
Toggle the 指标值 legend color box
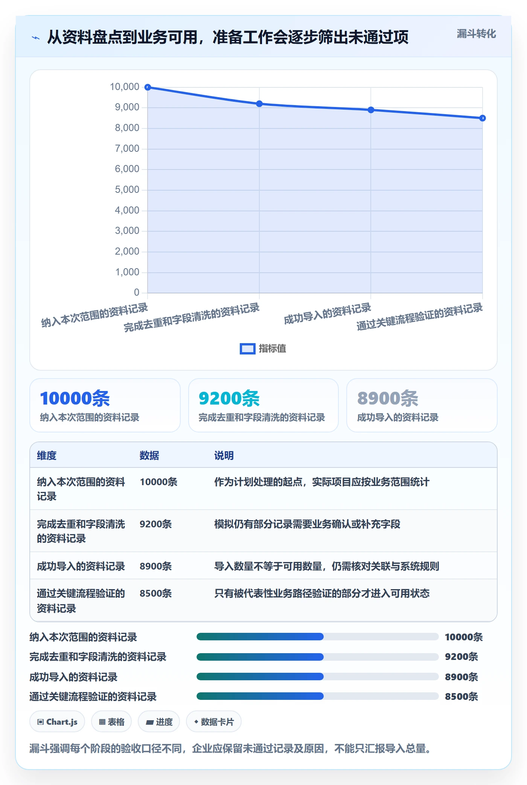pyautogui.click(x=247, y=349)
